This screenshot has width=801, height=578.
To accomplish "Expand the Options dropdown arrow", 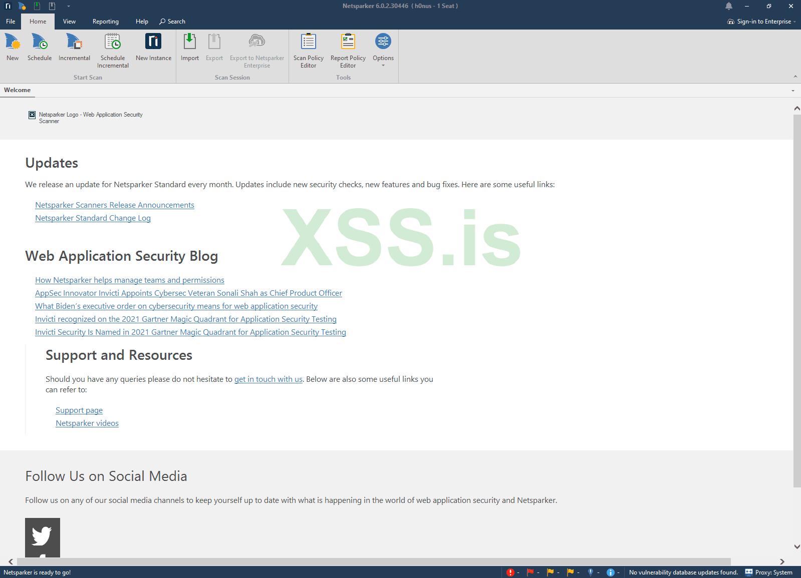I will pos(383,66).
